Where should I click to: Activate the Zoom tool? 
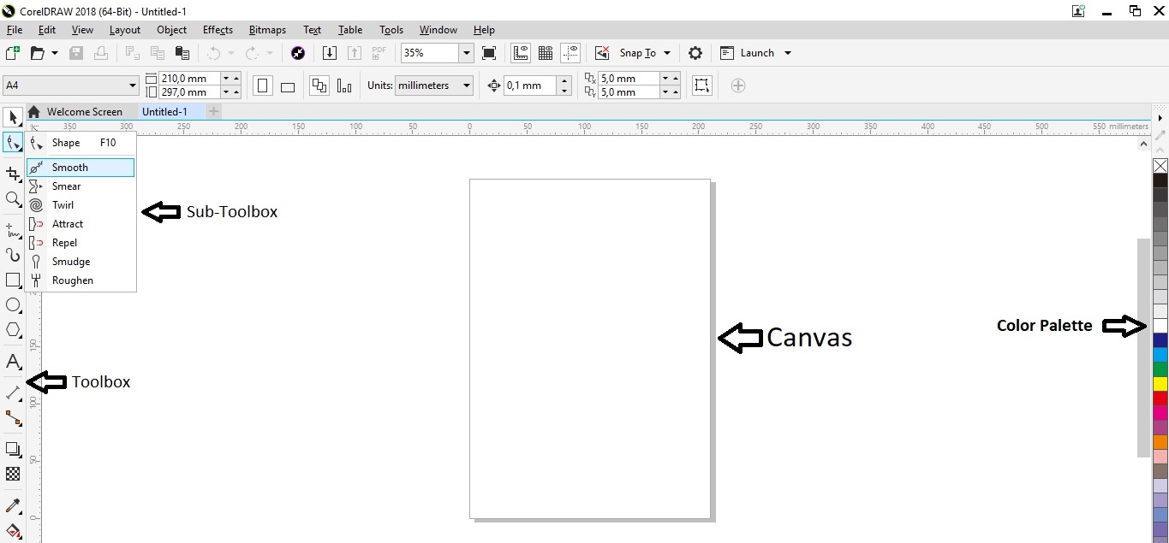coord(13,198)
